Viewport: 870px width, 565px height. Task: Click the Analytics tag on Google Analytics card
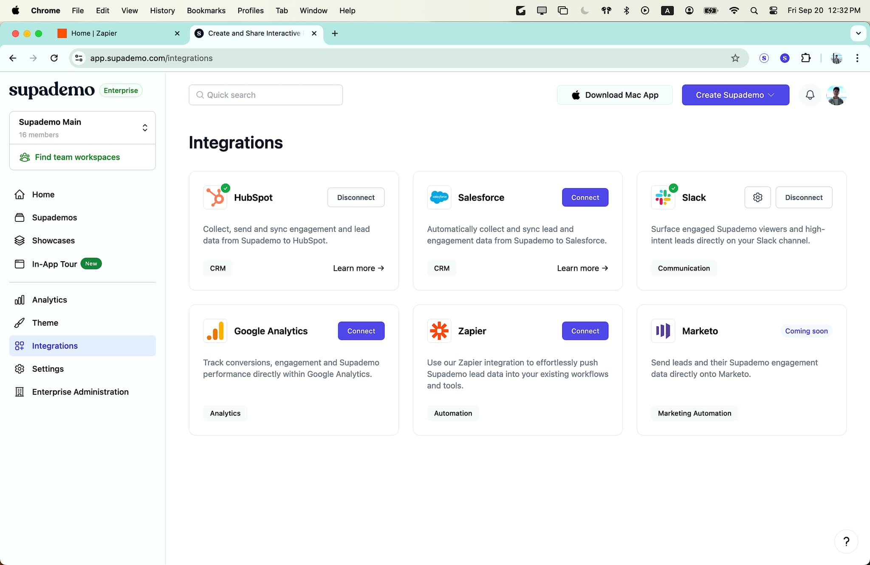(225, 413)
